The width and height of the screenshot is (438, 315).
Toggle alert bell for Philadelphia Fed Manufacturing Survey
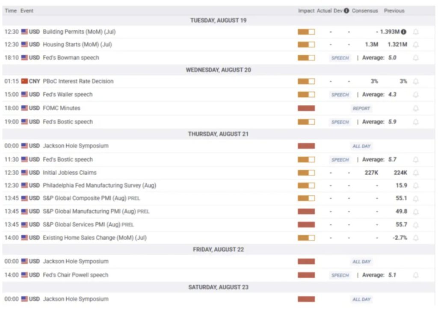415,186
